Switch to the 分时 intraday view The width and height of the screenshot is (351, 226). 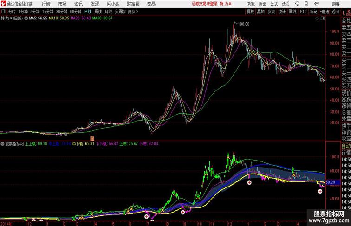pos(12,12)
